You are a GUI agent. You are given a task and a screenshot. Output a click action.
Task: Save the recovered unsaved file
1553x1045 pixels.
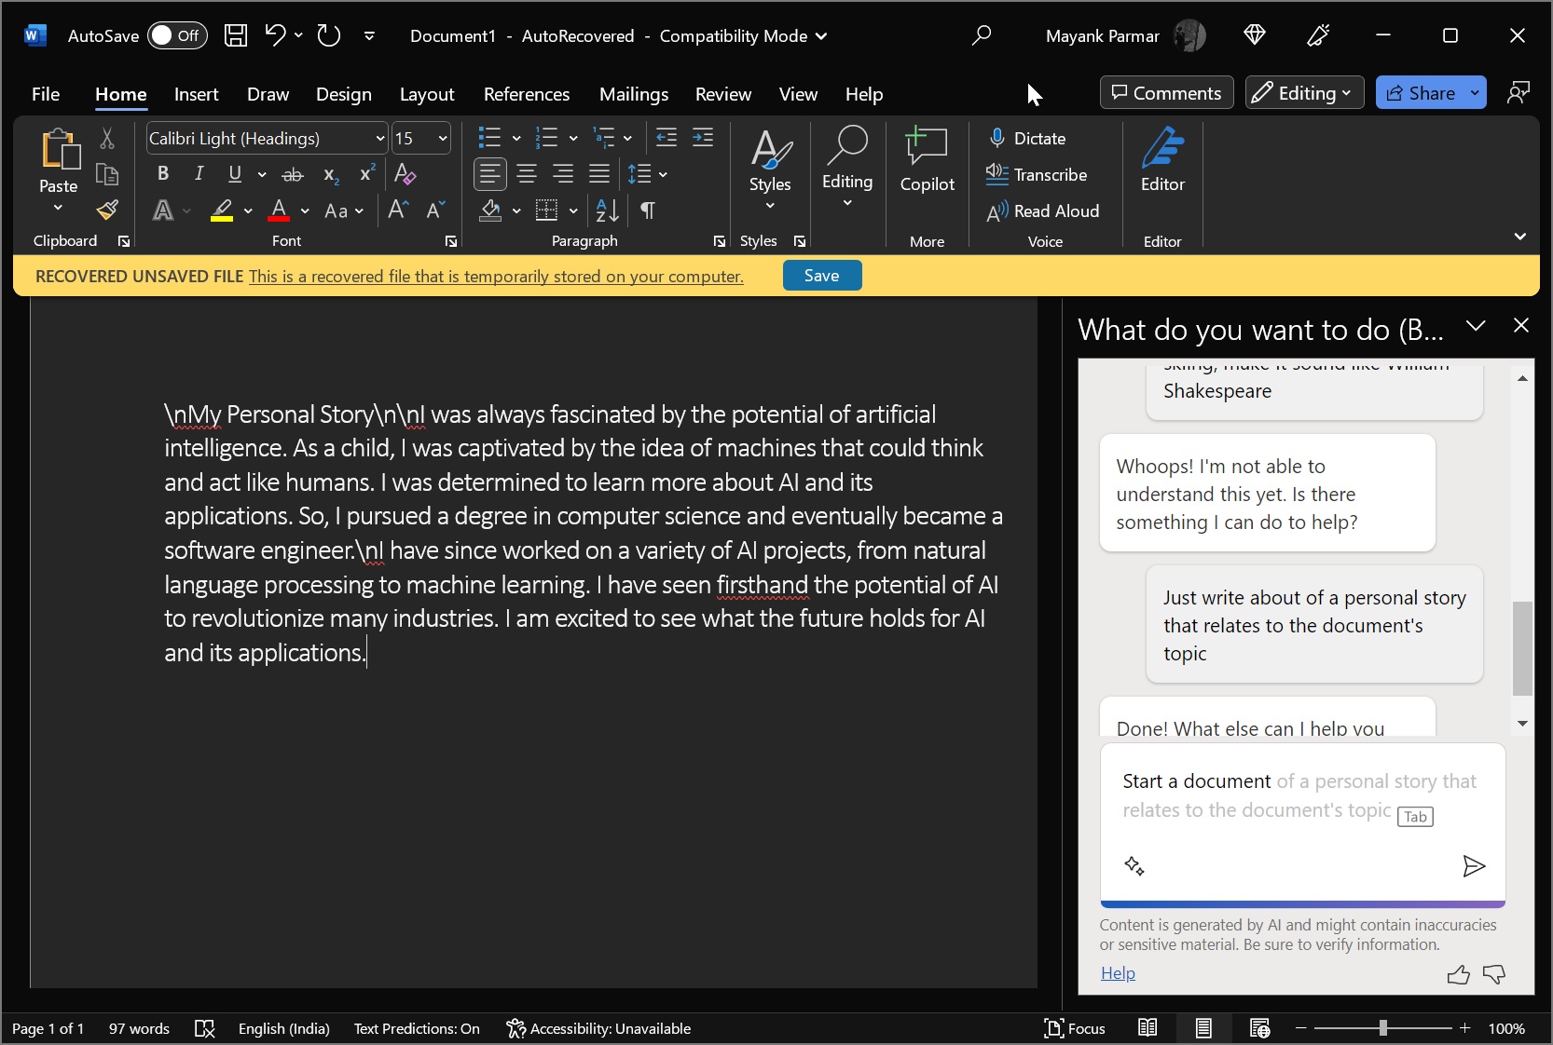pyautogui.click(x=821, y=276)
